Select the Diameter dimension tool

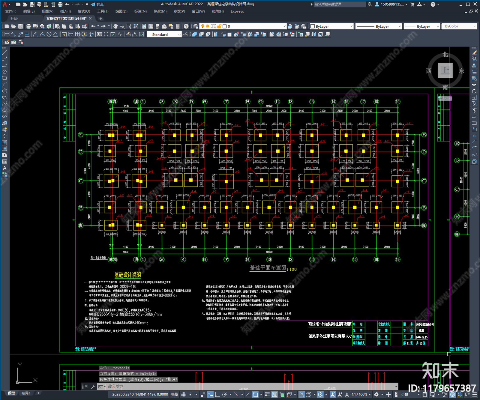(x=49, y=34)
